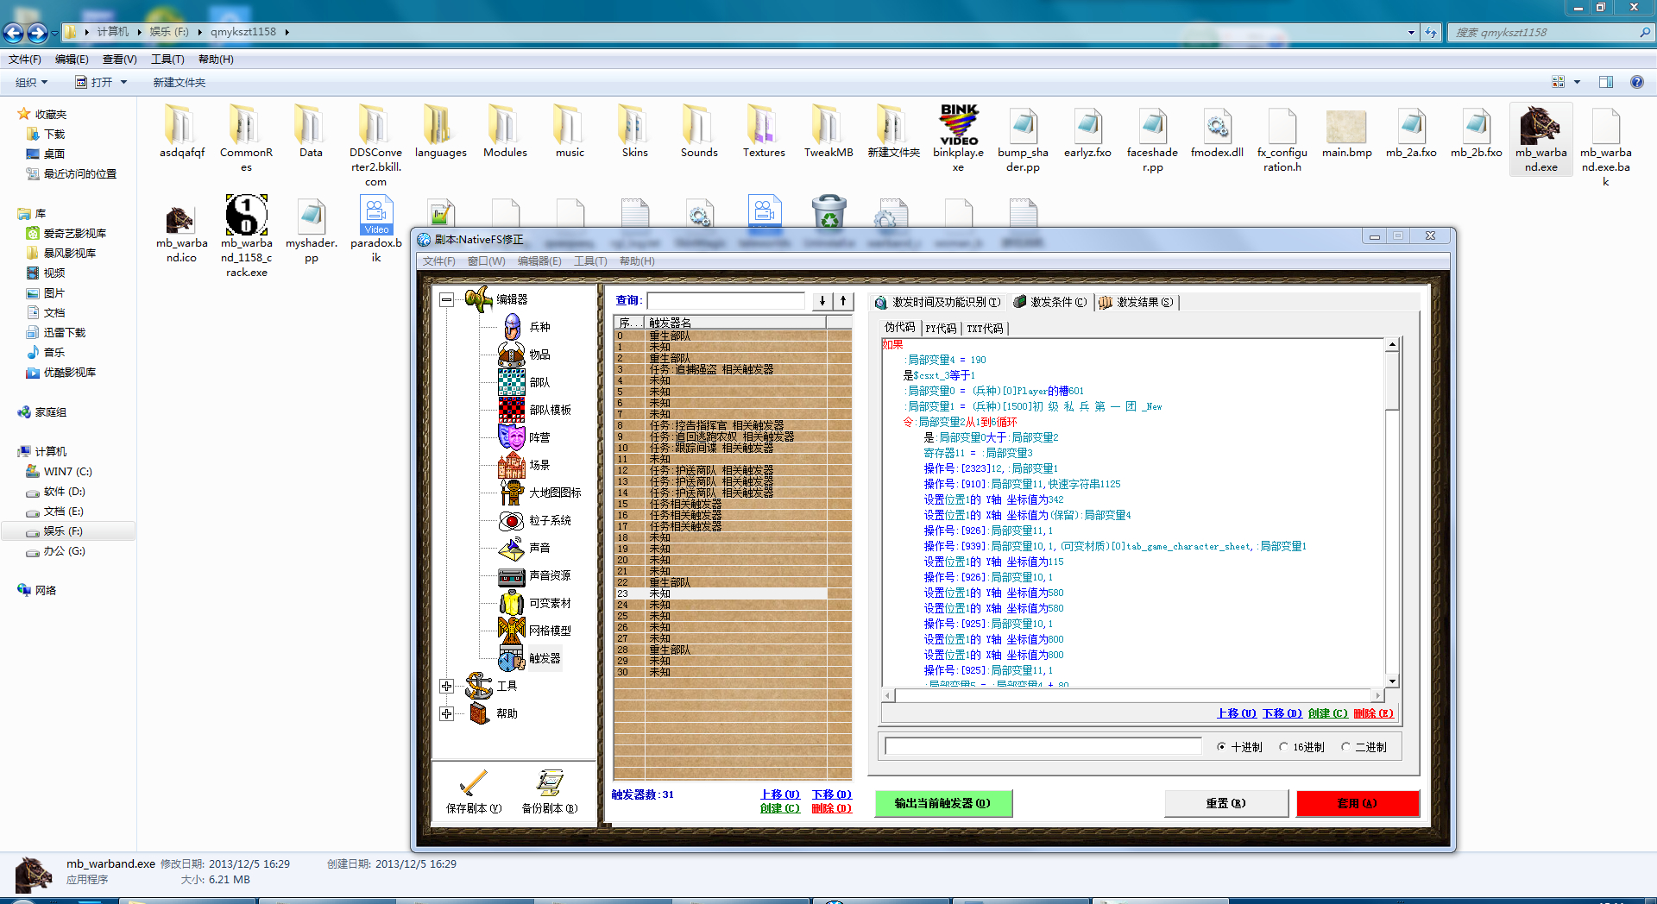Switch to the 激发结果 tab
The image size is (1657, 904).
(x=1137, y=302)
